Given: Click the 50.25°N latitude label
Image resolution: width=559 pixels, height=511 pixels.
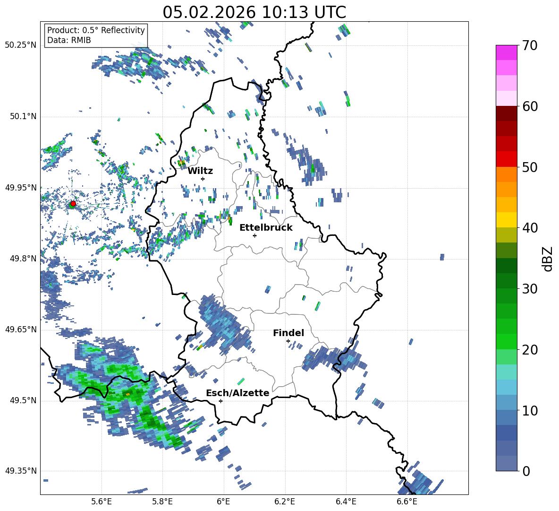Looking at the screenshot, I should (x=21, y=45).
